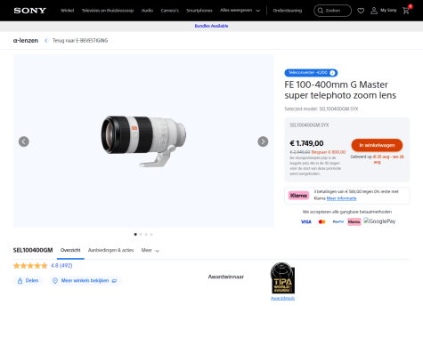This screenshot has height=338, width=423.
Task: Expand the Meer tab dropdown
Action: (x=150, y=250)
